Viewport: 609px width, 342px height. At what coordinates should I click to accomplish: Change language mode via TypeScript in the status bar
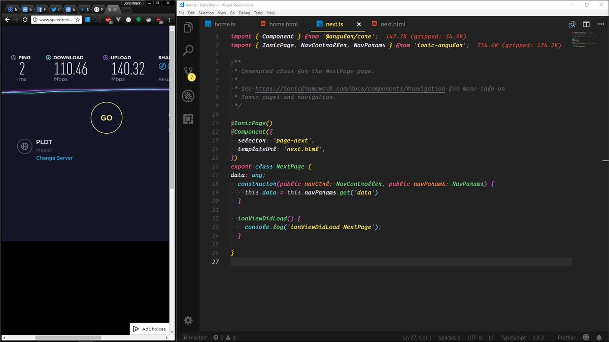[513, 337]
